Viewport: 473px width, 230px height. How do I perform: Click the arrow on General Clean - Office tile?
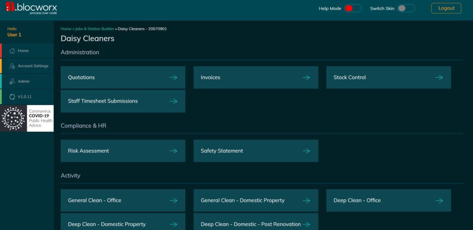174,201
